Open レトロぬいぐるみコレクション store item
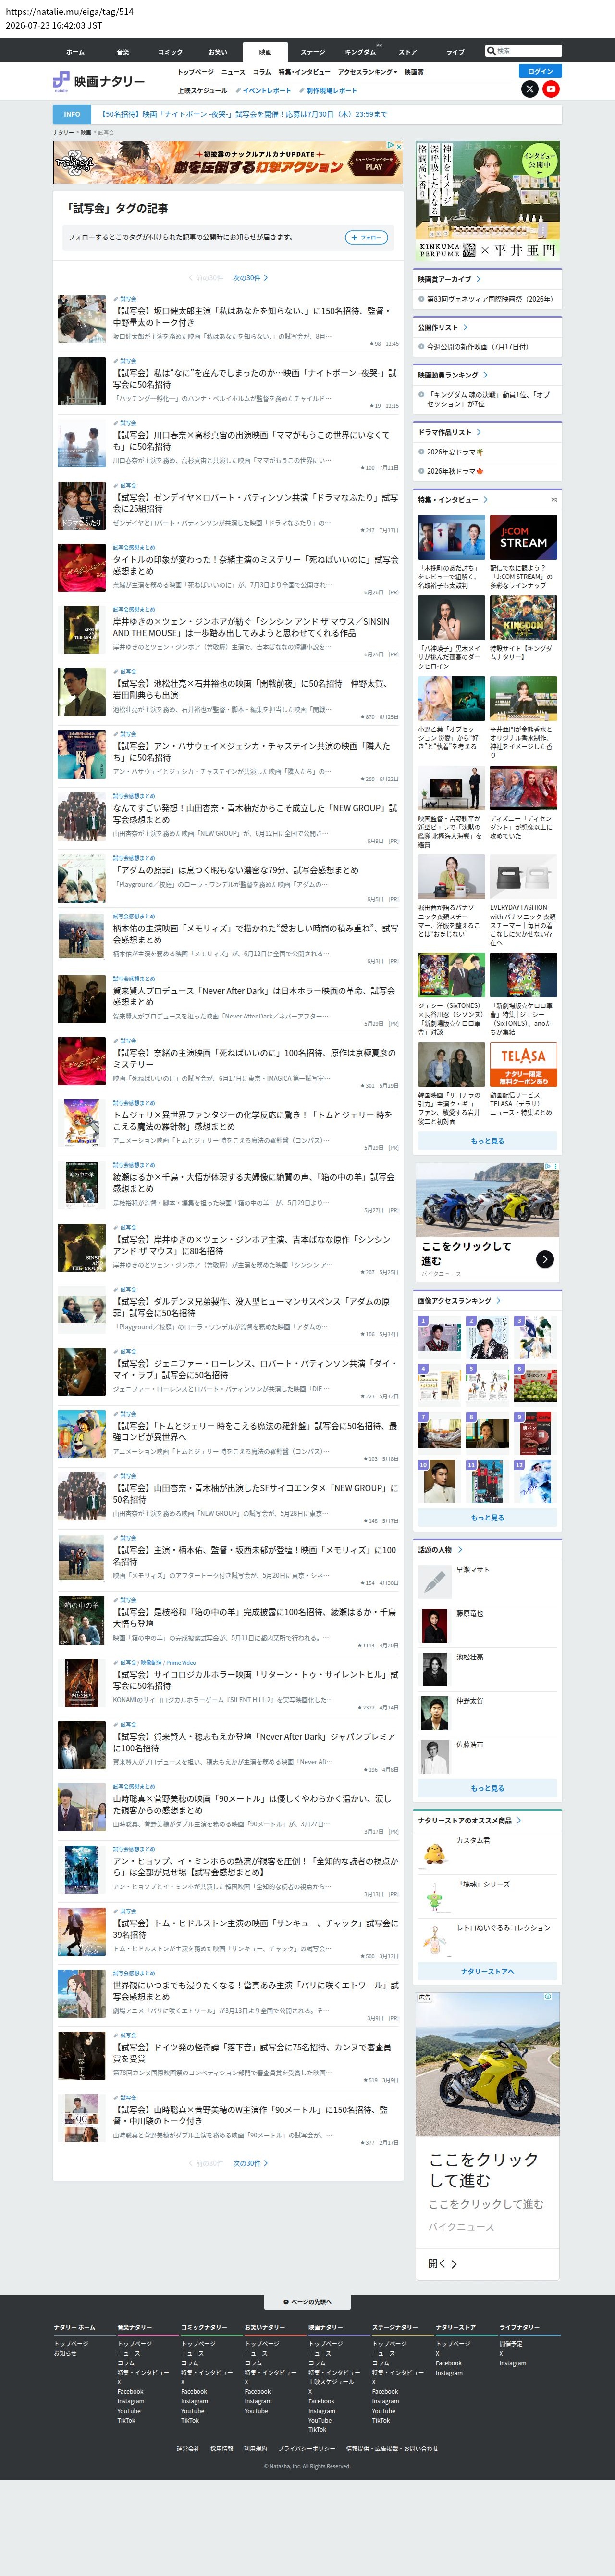The height and width of the screenshot is (2576, 615). tap(503, 1927)
